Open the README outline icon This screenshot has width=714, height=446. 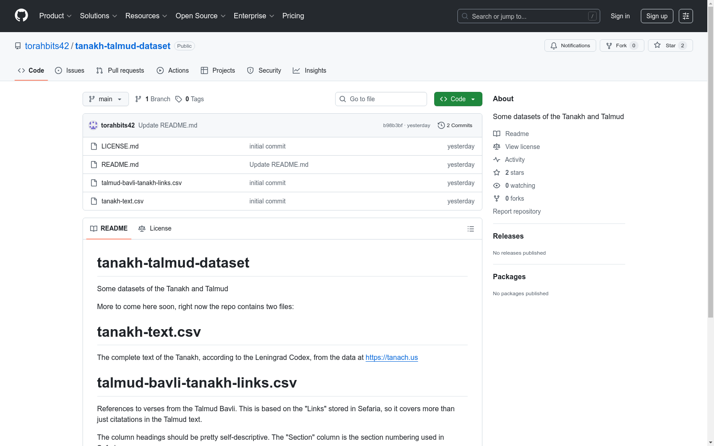tap(471, 229)
